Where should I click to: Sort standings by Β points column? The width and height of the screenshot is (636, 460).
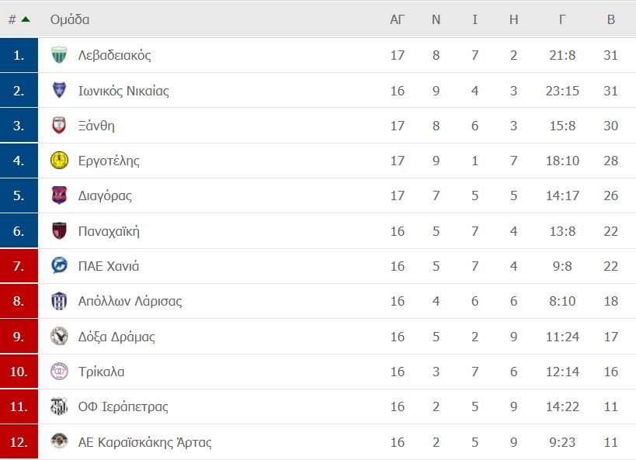click(x=611, y=19)
